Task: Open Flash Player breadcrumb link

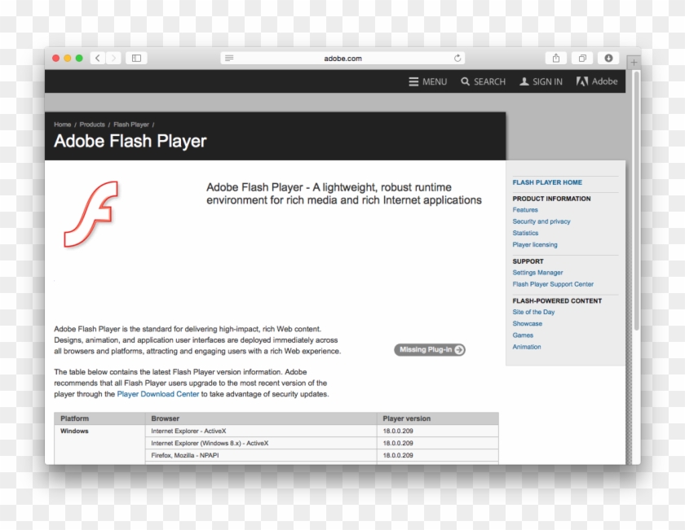Action: (x=131, y=125)
